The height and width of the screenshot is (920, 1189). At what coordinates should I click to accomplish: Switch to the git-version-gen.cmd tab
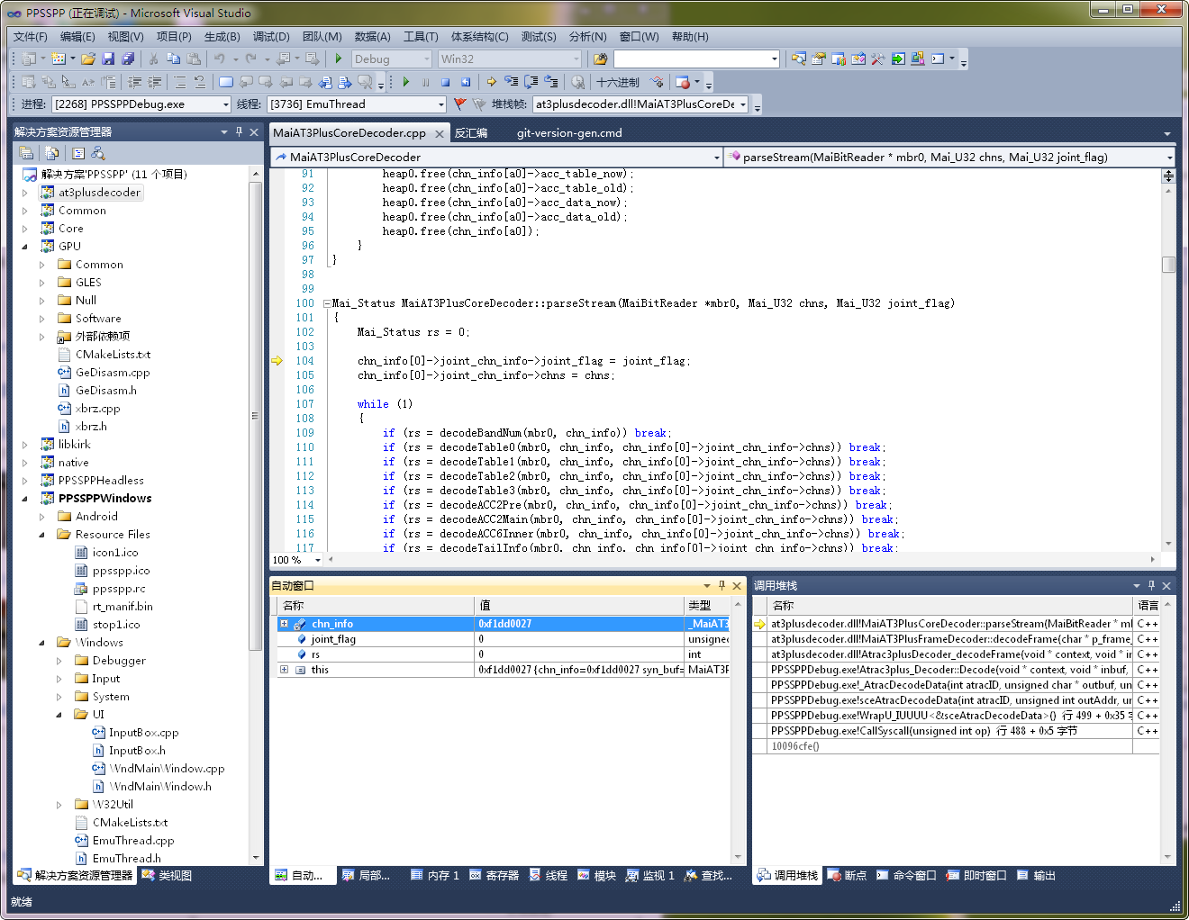[568, 133]
